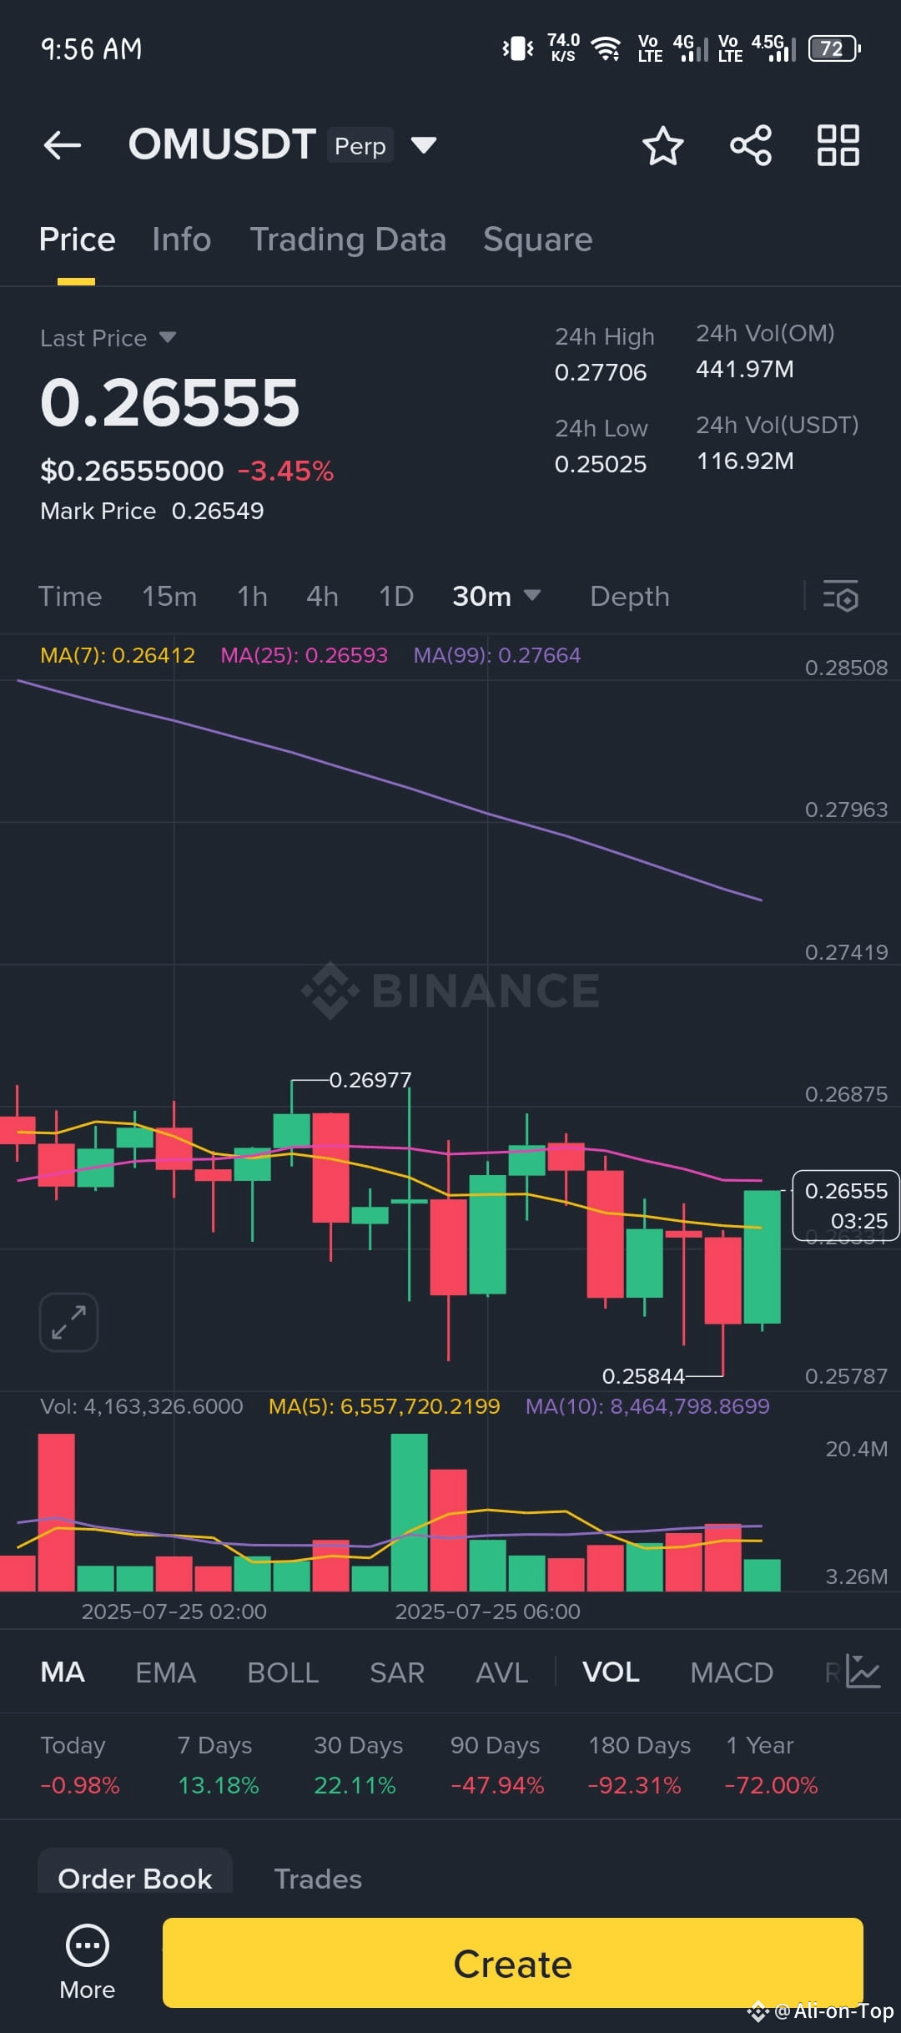The height and width of the screenshot is (2033, 901).
Task: Toggle the EMA indicator
Action: click(x=166, y=1672)
